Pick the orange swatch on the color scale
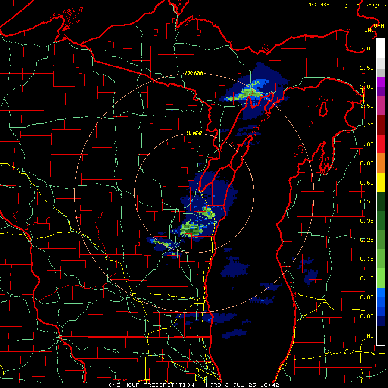 coord(381,163)
